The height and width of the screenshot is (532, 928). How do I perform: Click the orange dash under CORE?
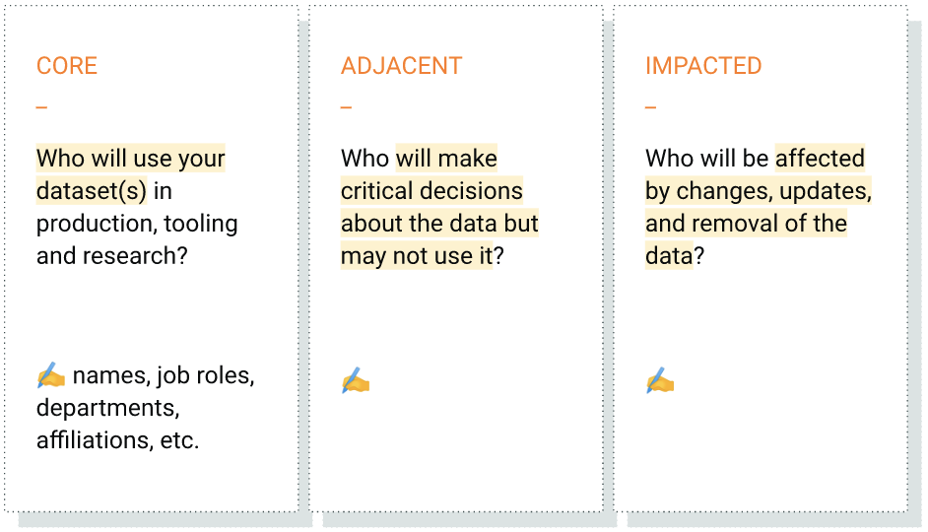(x=41, y=106)
